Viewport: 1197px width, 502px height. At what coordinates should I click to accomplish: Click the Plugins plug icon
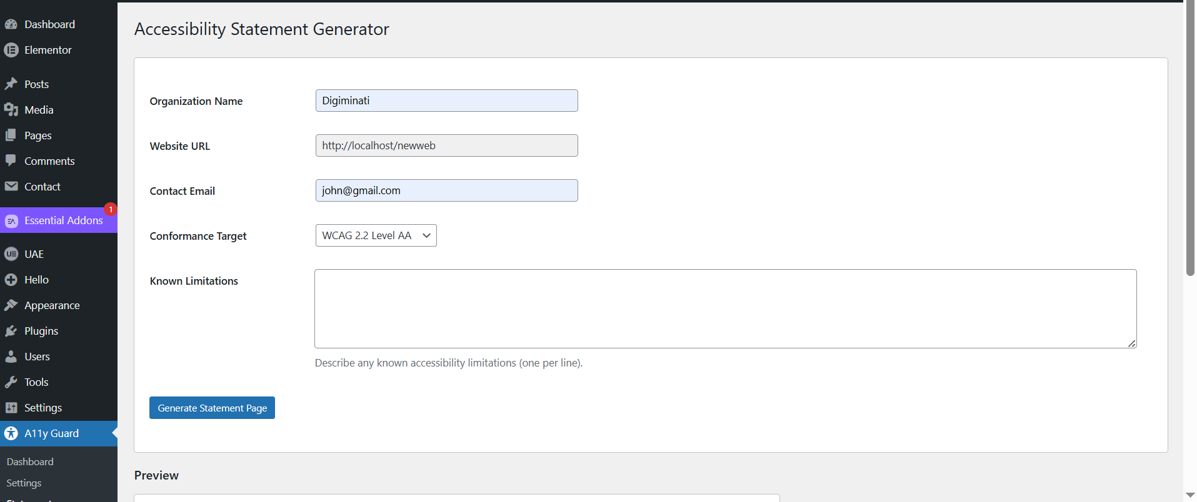(x=11, y=331)
